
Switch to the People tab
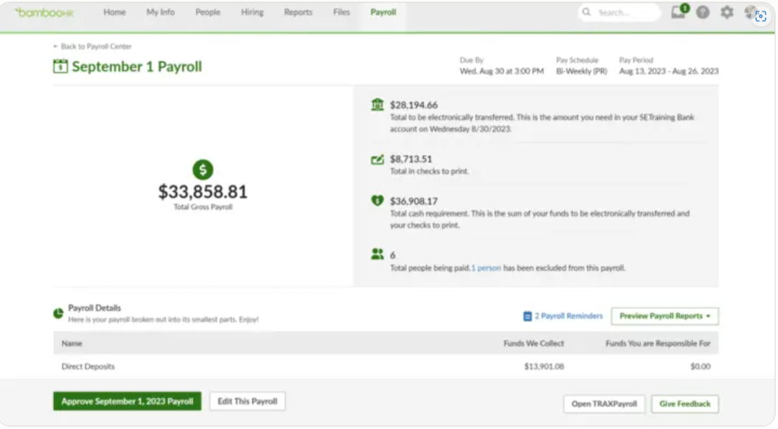point(207,13)
